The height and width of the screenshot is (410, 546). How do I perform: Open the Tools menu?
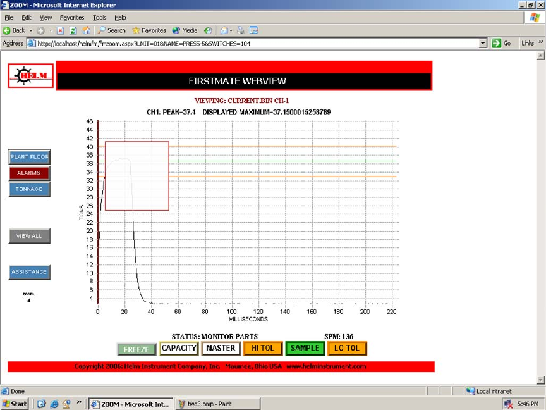tap(99, 18)
